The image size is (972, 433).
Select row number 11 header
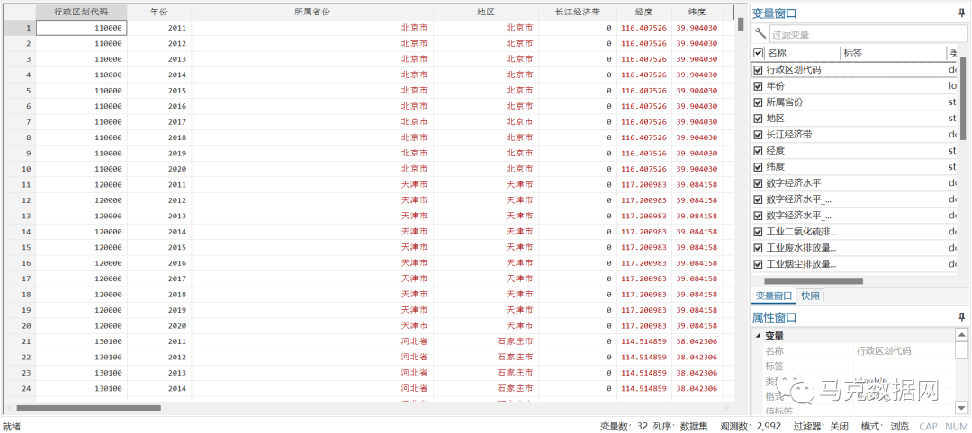pyautogui.click(x=19, y=184)
